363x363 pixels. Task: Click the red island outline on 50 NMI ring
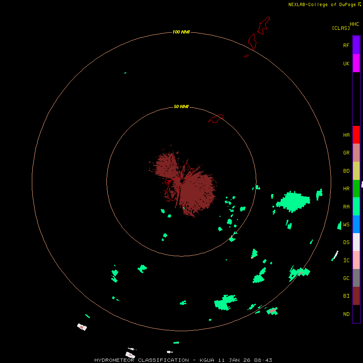pyautogui.click(x=216, y=119)
